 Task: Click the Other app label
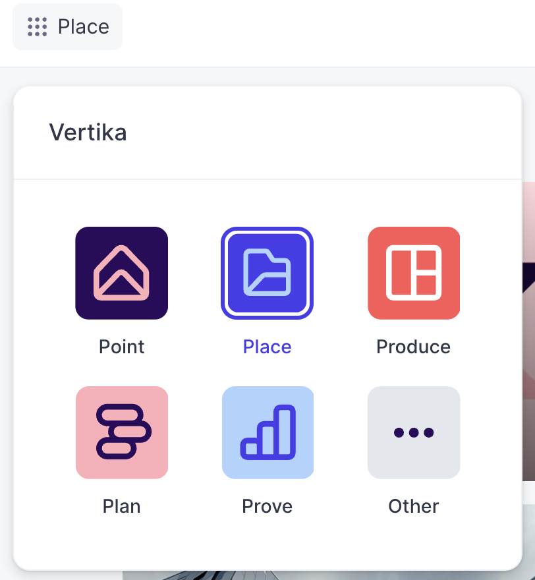pos(413,506)
